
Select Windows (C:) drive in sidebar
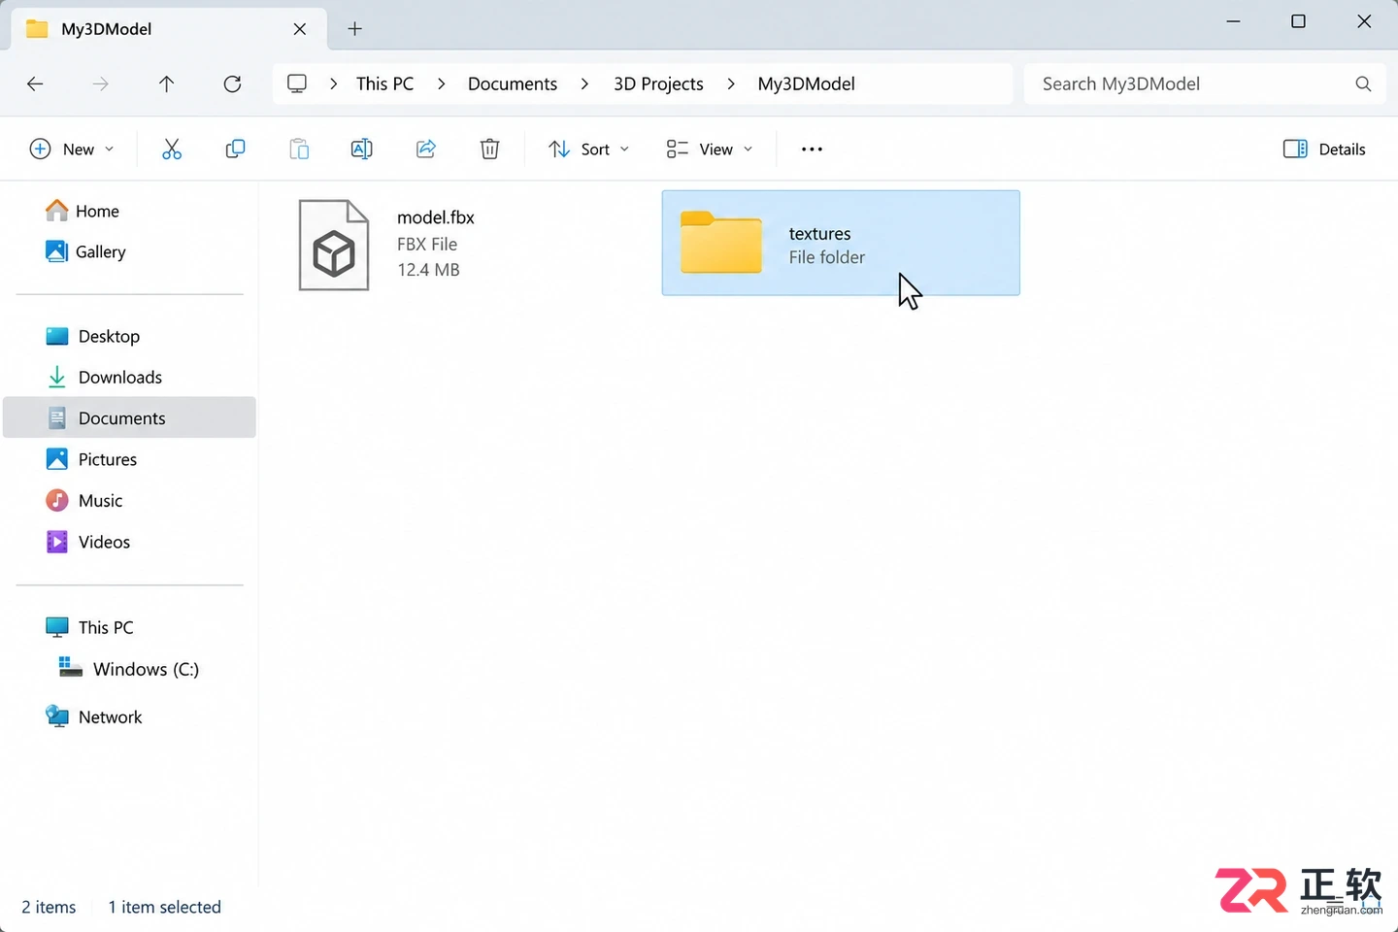129,669
